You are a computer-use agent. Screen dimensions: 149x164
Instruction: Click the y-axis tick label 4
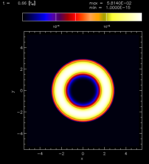(21, 48)
